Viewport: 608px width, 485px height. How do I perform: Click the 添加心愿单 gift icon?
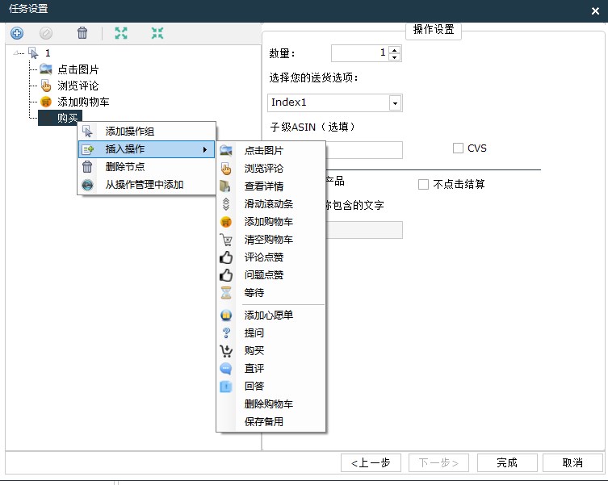[x=226, y=316]
